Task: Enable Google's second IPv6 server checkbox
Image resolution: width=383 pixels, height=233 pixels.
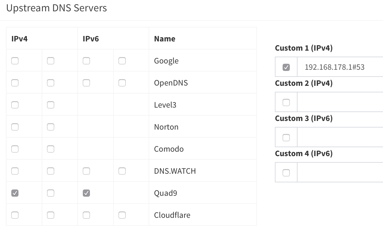Action: point(122,61)
